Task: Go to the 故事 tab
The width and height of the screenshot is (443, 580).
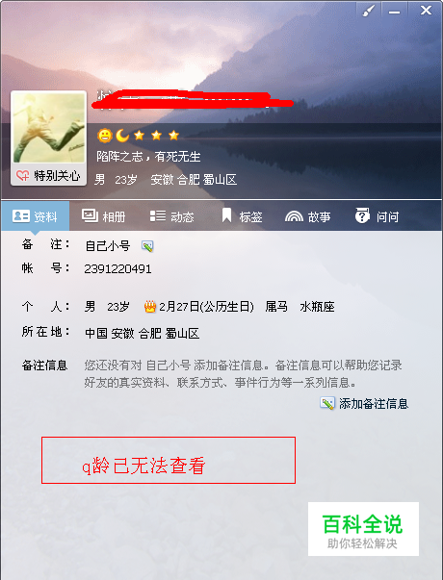Action: [308, 216]
